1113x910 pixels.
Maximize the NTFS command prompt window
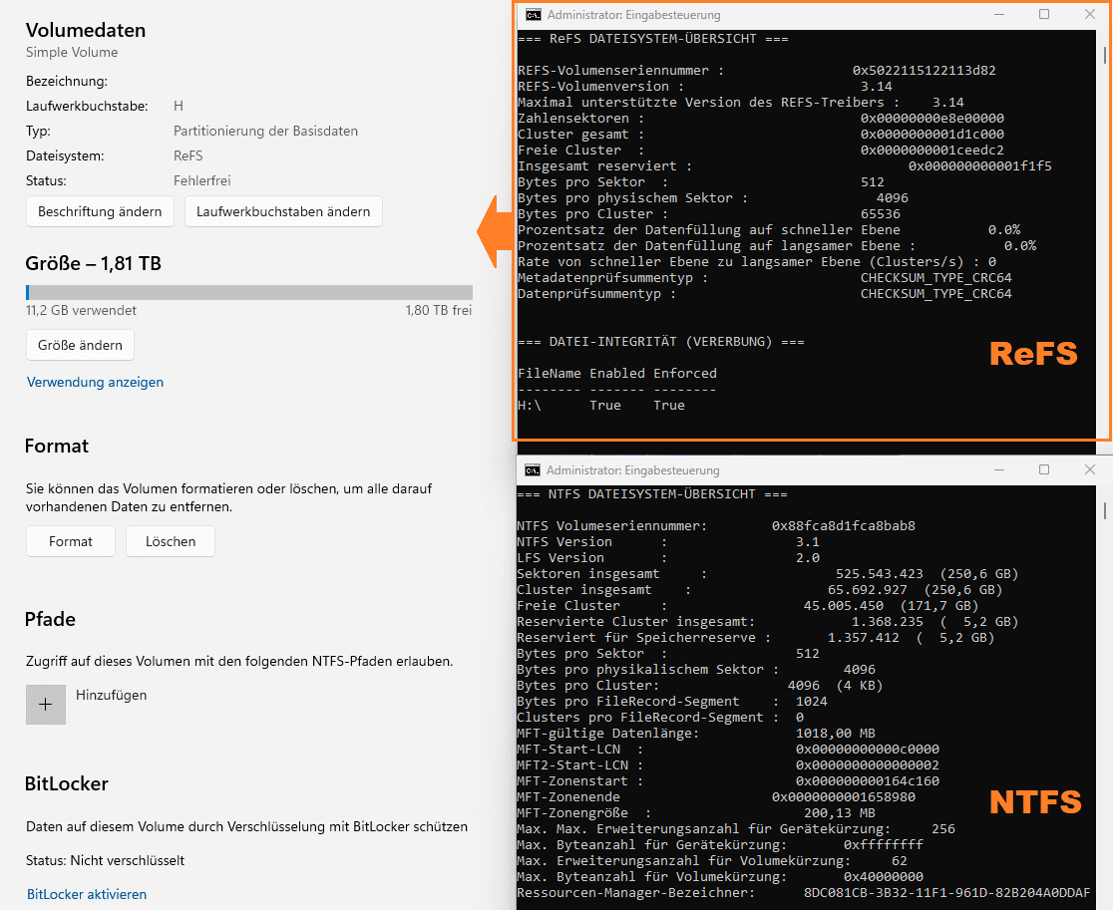click(1044, 469)
